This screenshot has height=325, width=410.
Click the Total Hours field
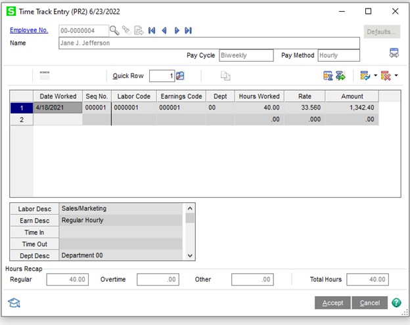click(368, 280)
